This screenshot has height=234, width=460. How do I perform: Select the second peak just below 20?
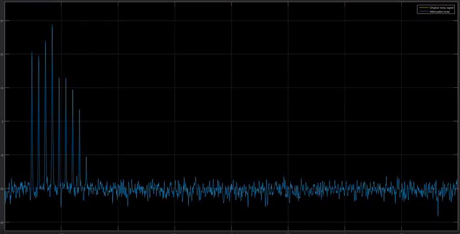[38, 56]
